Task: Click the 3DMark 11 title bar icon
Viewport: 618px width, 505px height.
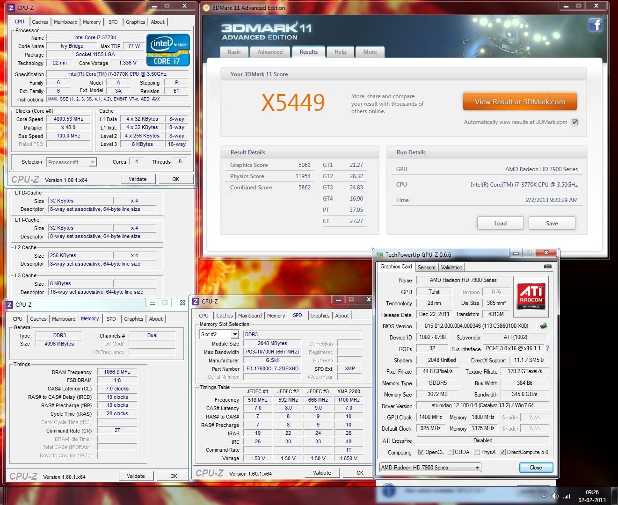Action: click(x=207, y=7)
